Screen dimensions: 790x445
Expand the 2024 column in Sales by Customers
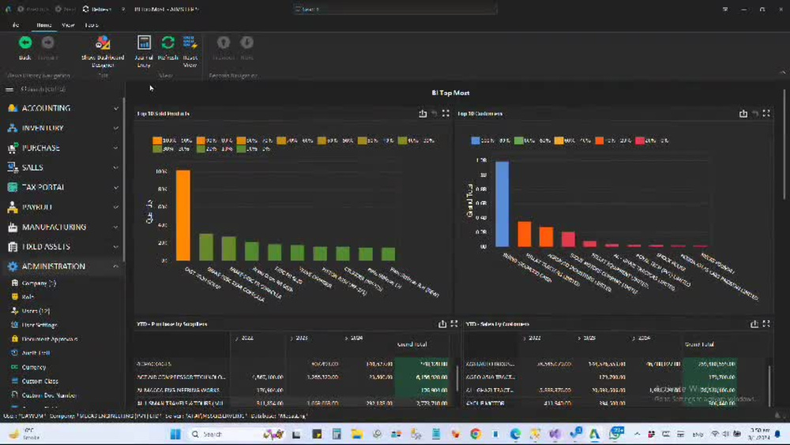[x=634, y=338]
